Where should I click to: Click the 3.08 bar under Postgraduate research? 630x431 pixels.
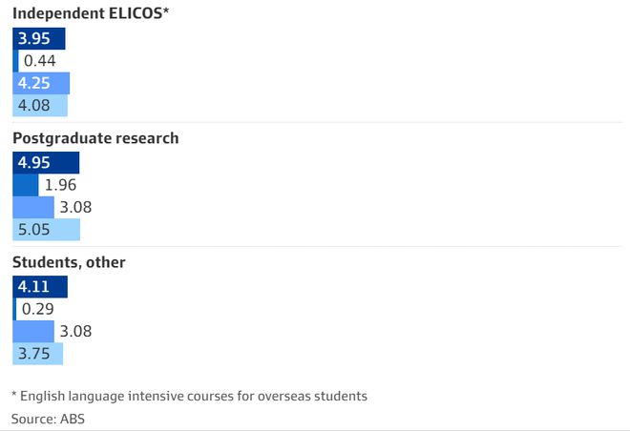pyautogui.click(x=33, y=208)
